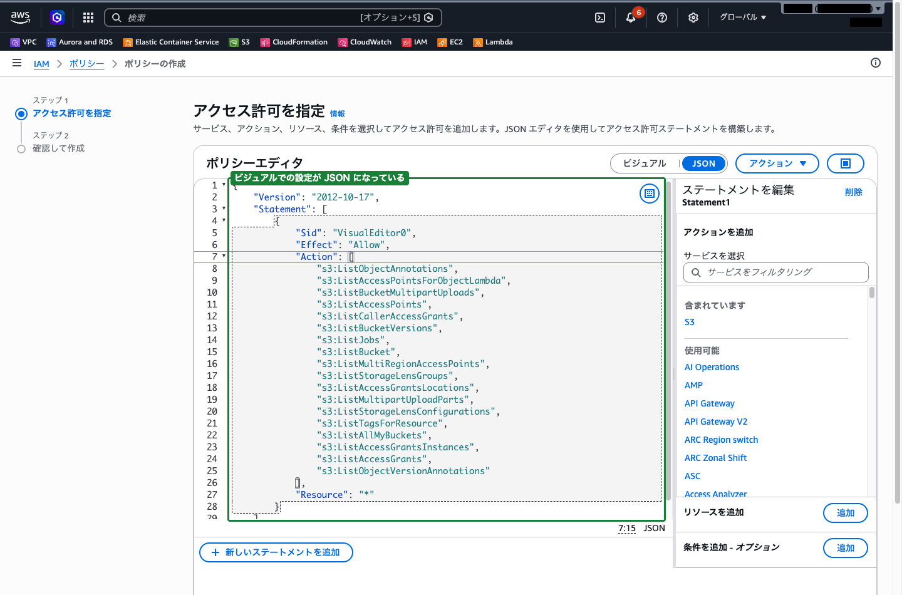
Task: Go to the ポリシー breadcrumb
Action: tap(86, 64)
